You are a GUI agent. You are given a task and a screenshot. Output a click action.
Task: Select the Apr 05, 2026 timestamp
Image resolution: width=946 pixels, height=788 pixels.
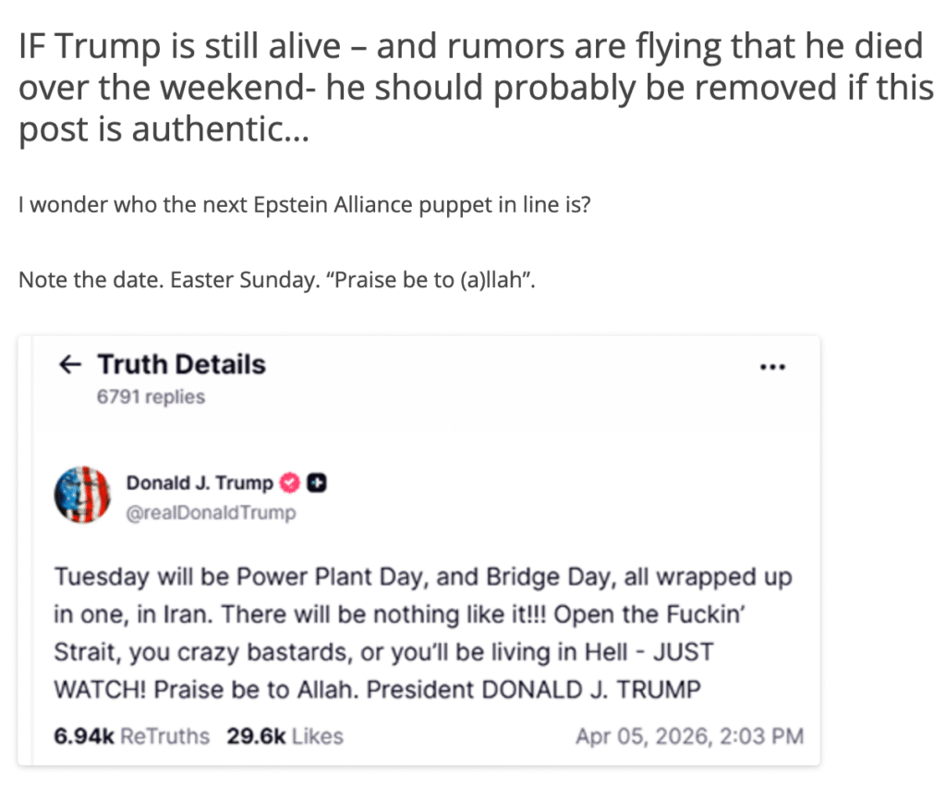(x=689, y=736)
